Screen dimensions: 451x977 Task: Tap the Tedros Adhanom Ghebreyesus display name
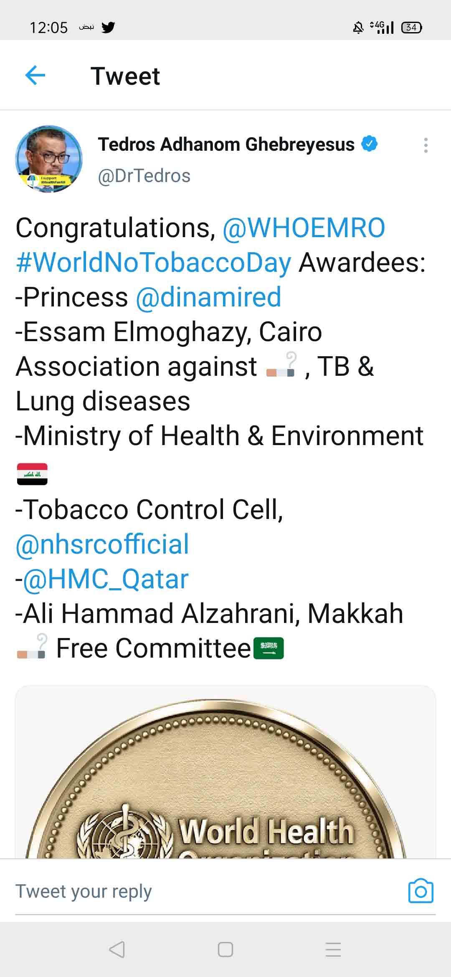[x=226, y=144]
